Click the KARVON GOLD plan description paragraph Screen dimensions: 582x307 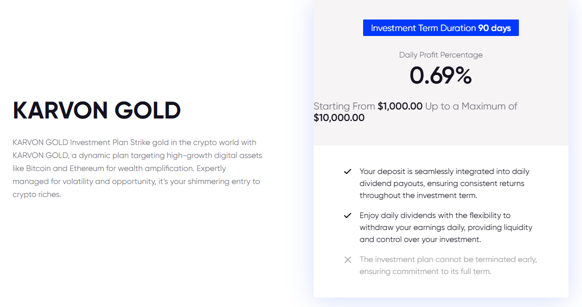coord(137,168)
